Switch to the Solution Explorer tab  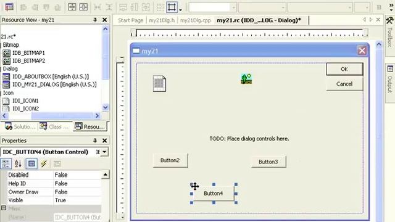pos(20,126)
